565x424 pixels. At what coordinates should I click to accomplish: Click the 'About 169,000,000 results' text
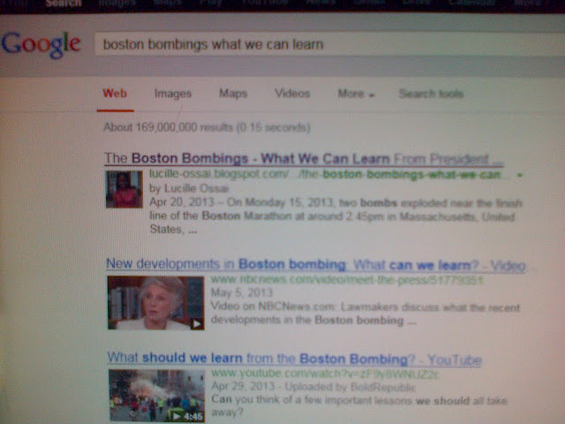click(x=207, y=127)
